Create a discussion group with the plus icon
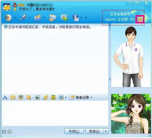The height and width of the screenshot is (138, 152). click(x=64, y=18)
